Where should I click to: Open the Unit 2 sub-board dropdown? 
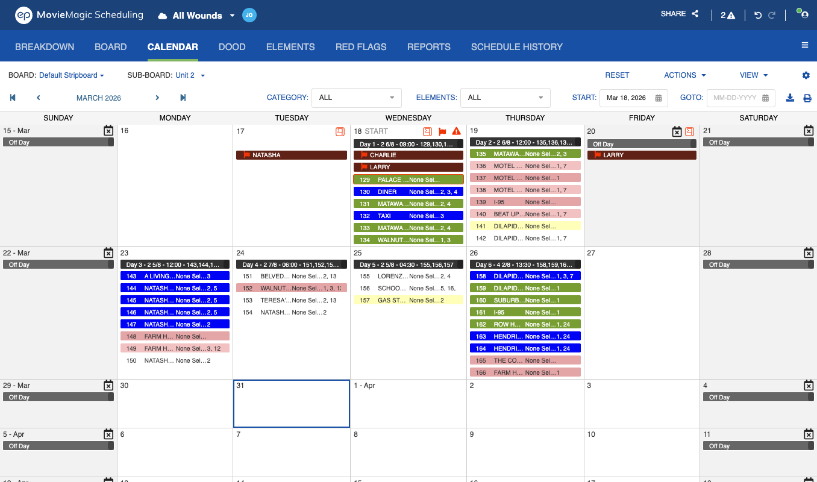[190, 75]
